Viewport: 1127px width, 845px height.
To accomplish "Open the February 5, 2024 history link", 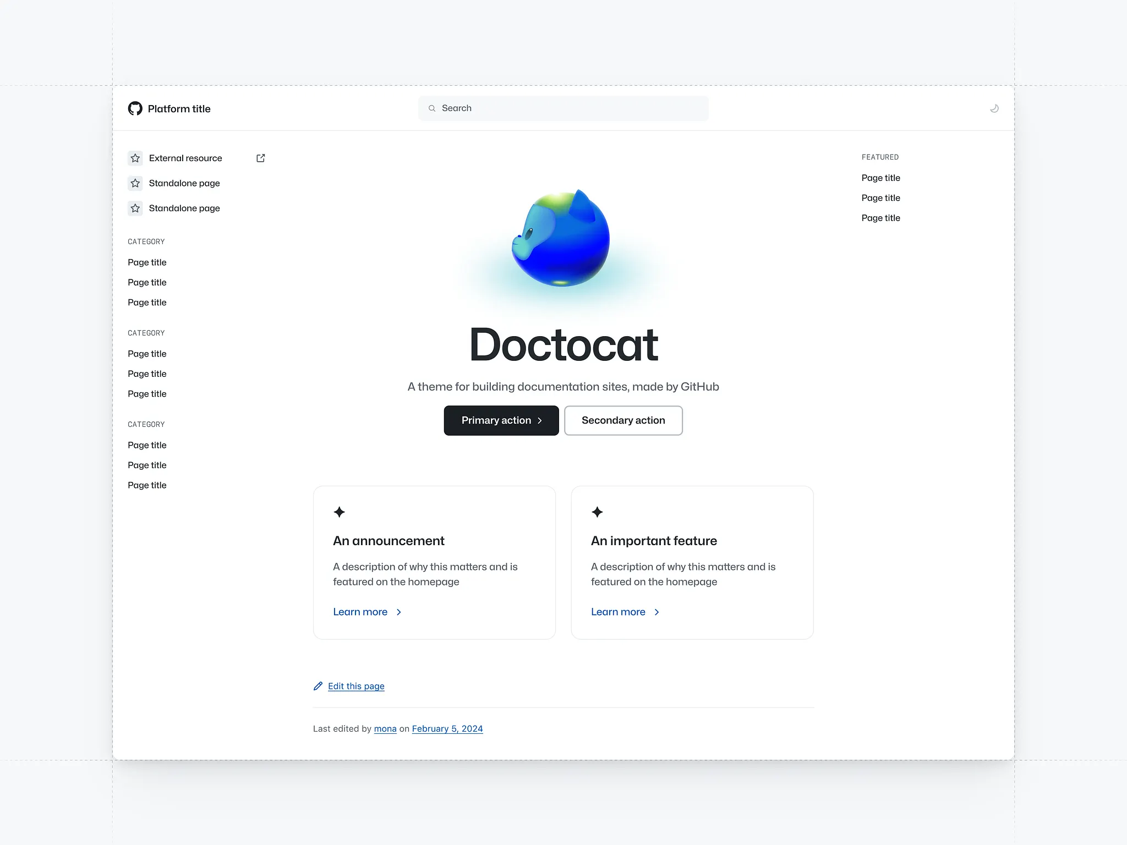I will (x=447, y=728).
